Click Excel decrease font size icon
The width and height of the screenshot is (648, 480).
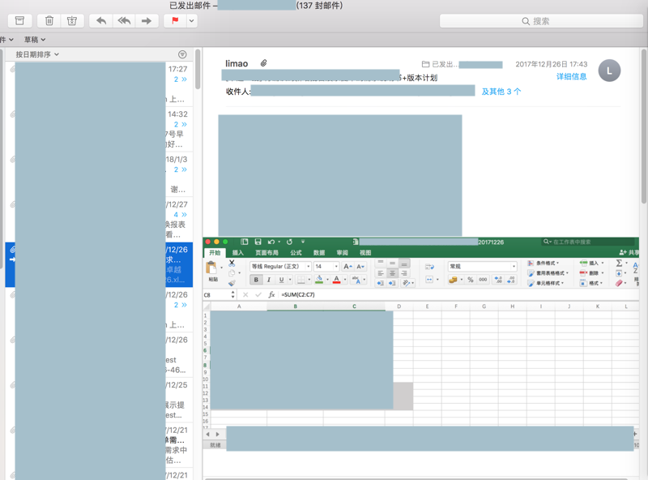pyautogui.click(x=360, y=267)
